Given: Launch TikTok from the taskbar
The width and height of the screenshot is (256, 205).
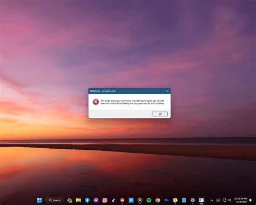Looking at the screenshot, I should point(113,200).
